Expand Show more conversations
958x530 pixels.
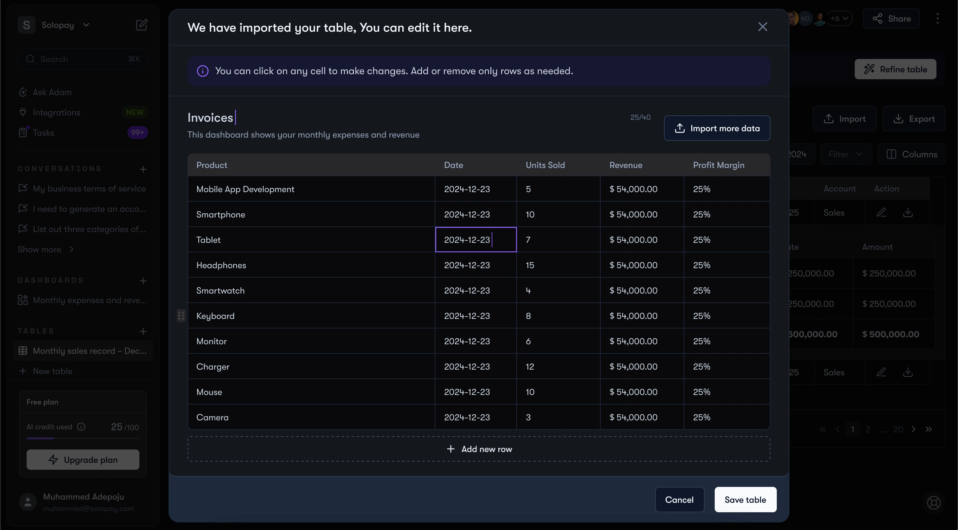pos(45,249)
